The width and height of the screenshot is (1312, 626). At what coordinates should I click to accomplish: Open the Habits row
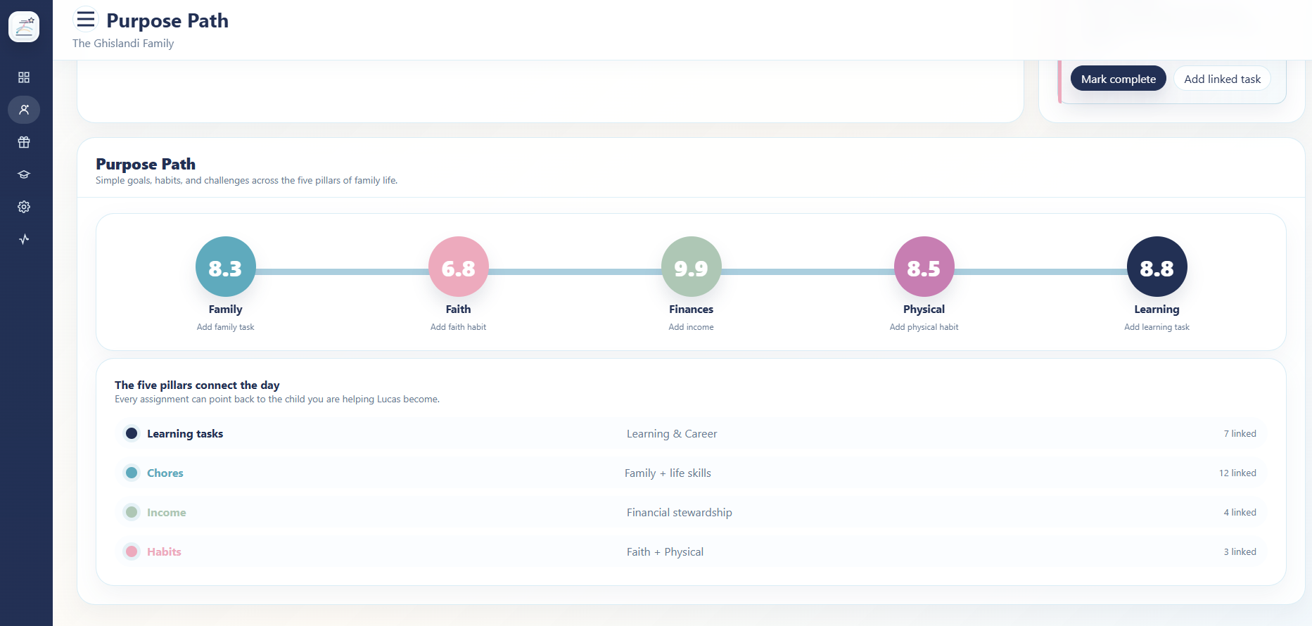pyautogui.click(x=691, y=552)
